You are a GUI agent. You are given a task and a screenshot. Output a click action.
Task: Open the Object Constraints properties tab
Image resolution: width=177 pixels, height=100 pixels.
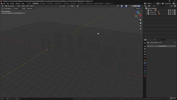tap(145, 71)
